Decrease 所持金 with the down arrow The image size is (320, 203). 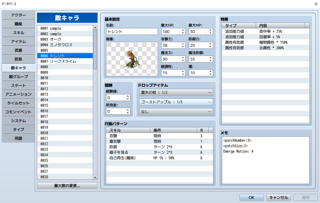point(128,113)
